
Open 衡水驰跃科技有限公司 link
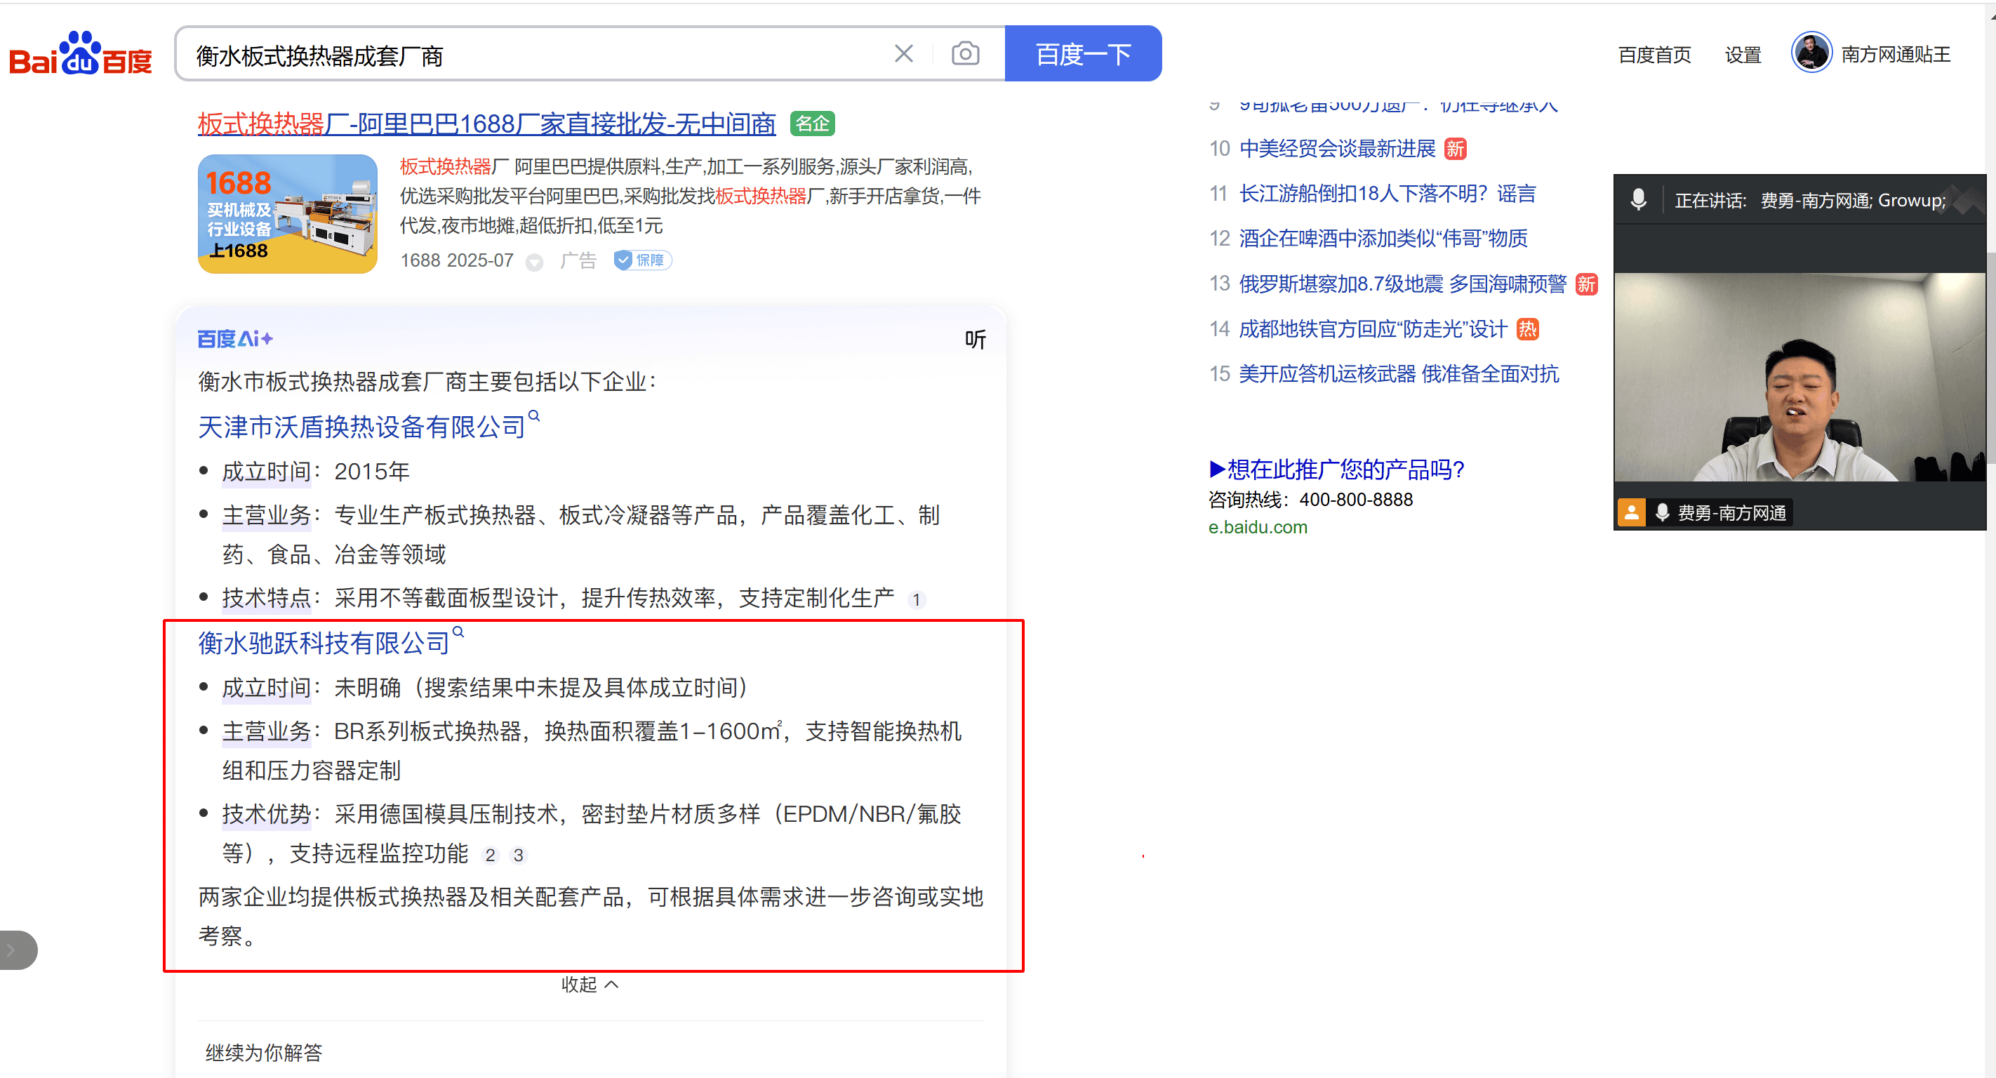(x=324, y=642)
